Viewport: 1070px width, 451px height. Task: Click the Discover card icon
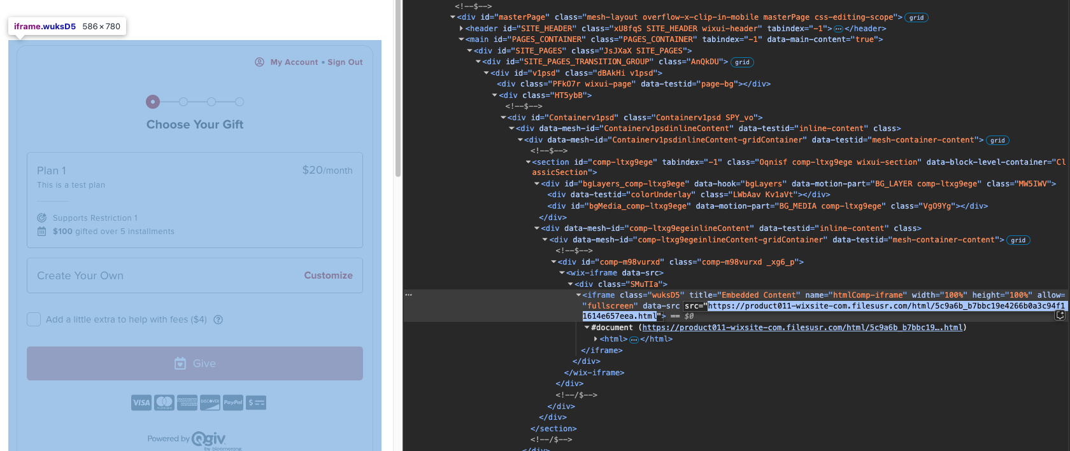click(210, 403)
